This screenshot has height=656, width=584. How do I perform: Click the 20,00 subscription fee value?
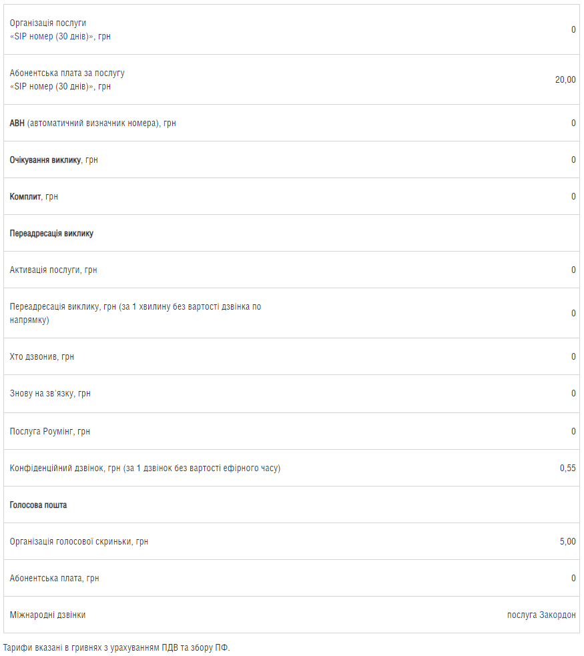click(x=565, y=79)
